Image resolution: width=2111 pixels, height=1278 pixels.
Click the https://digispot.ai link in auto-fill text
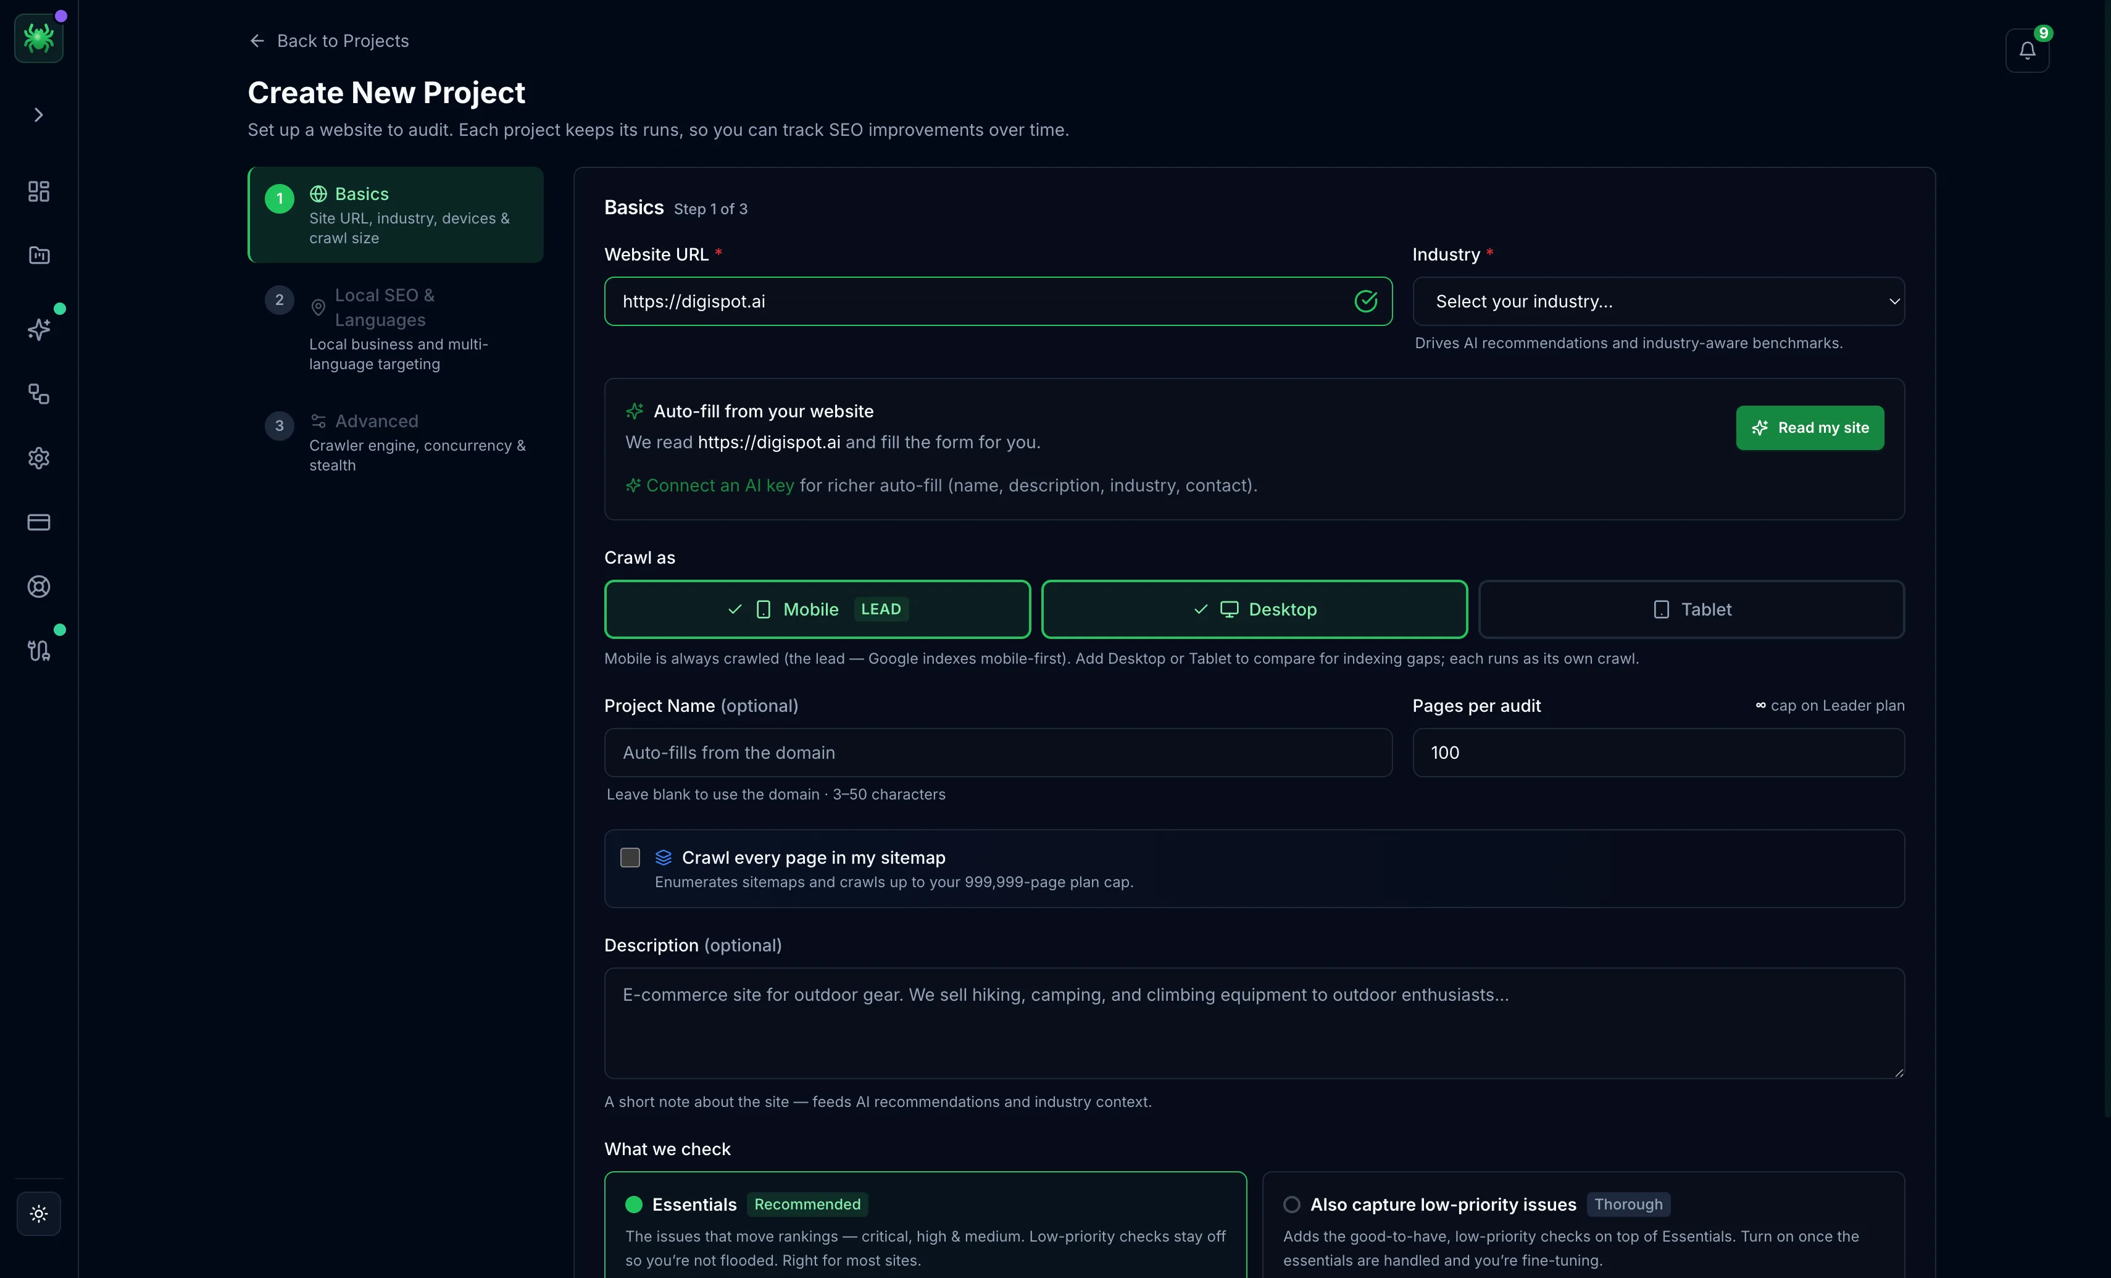click(x=768, y=442)
